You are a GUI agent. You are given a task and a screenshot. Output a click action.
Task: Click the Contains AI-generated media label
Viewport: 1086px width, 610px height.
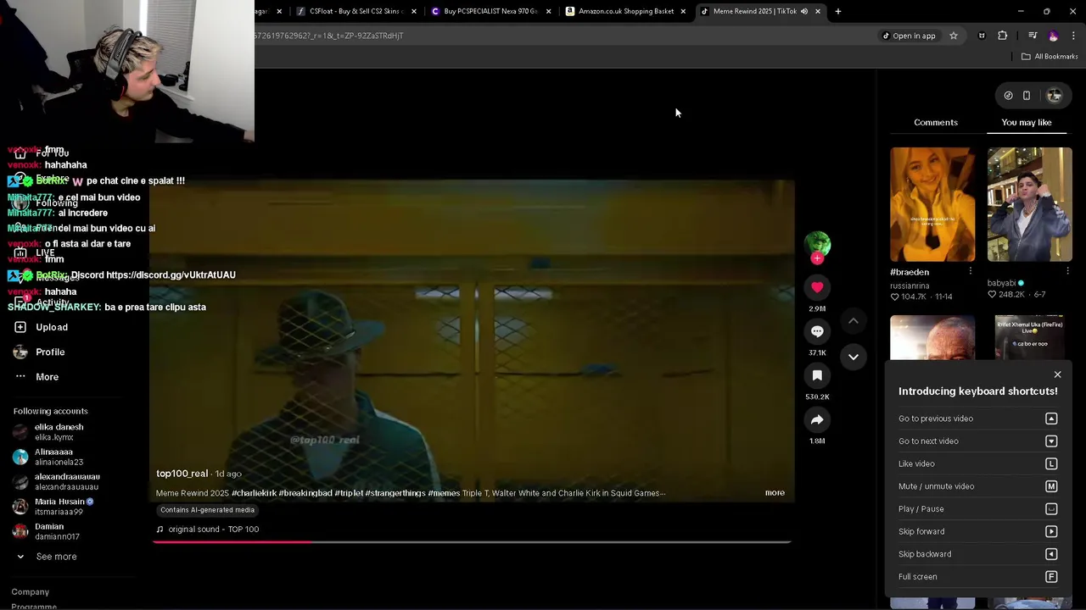pos(208,510)
